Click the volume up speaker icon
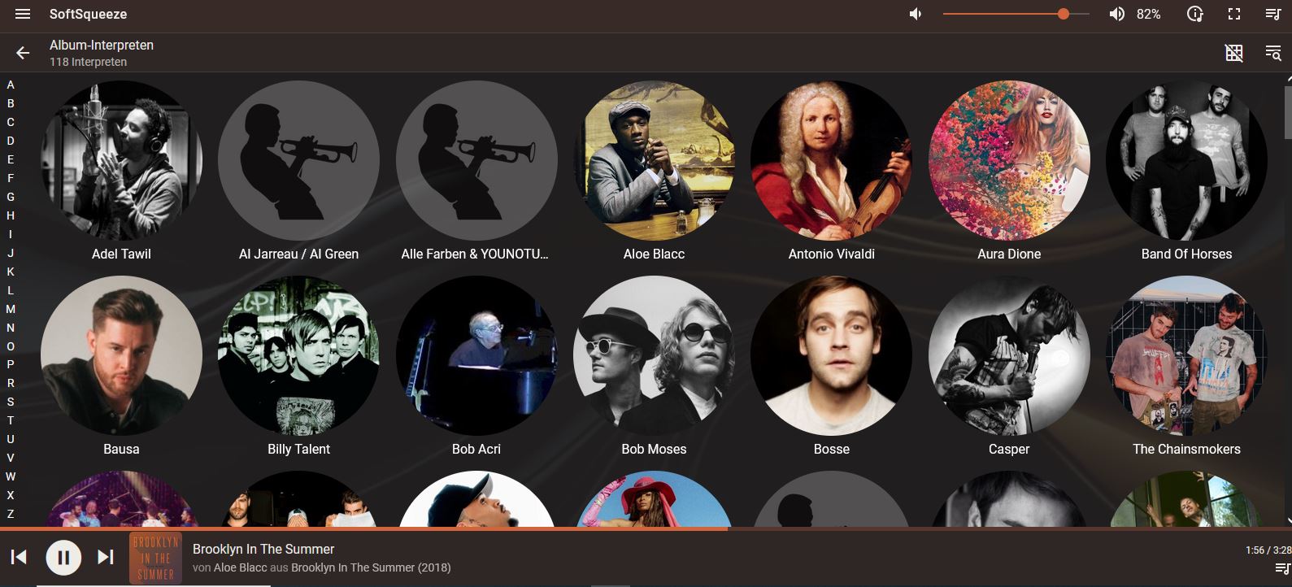The width and height of the screenshot is (1292, 587). pyautogui.click(x=1117, y=15)
